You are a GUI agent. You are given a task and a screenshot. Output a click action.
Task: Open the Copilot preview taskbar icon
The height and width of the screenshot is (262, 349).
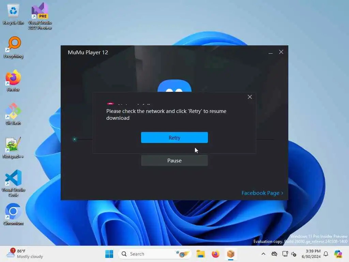[338, 254]
